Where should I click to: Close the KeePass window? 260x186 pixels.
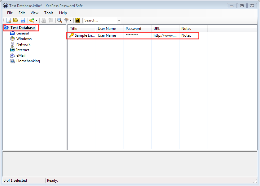(252, 6)
